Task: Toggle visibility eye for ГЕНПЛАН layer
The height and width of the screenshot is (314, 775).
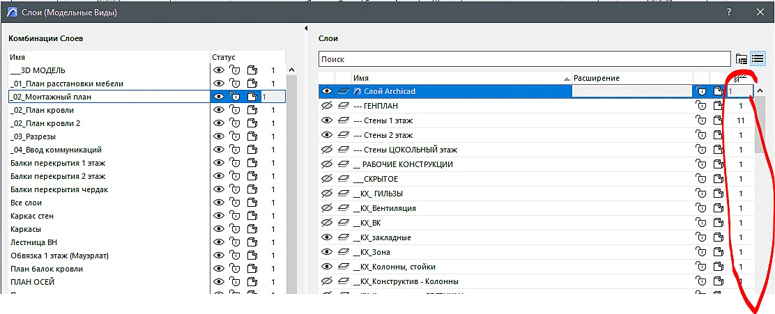Action: click(326, 106)
